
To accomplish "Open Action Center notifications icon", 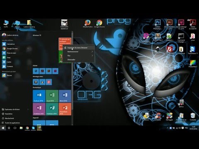I will point(183,128).
